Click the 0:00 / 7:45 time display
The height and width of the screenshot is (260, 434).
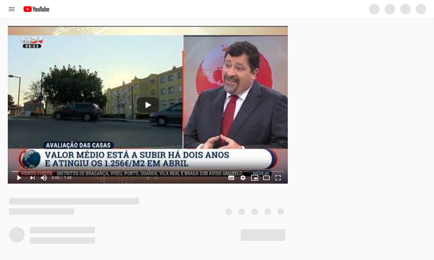tap(62, 178)
